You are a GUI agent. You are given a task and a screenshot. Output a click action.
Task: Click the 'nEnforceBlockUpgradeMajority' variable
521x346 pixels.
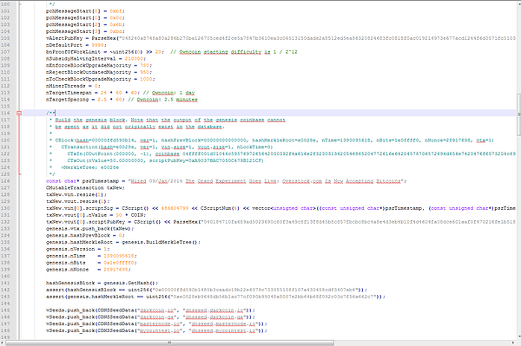click(89, 65)
